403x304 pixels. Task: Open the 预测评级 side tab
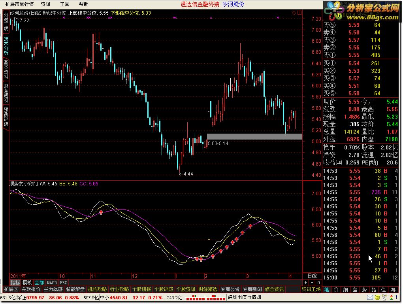click(x=6, y=117)
